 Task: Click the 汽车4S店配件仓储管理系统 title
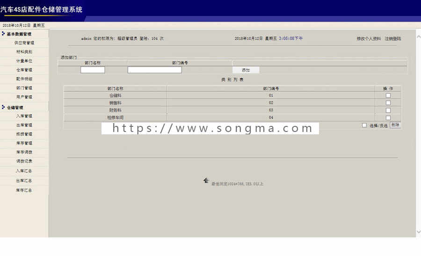41,10
